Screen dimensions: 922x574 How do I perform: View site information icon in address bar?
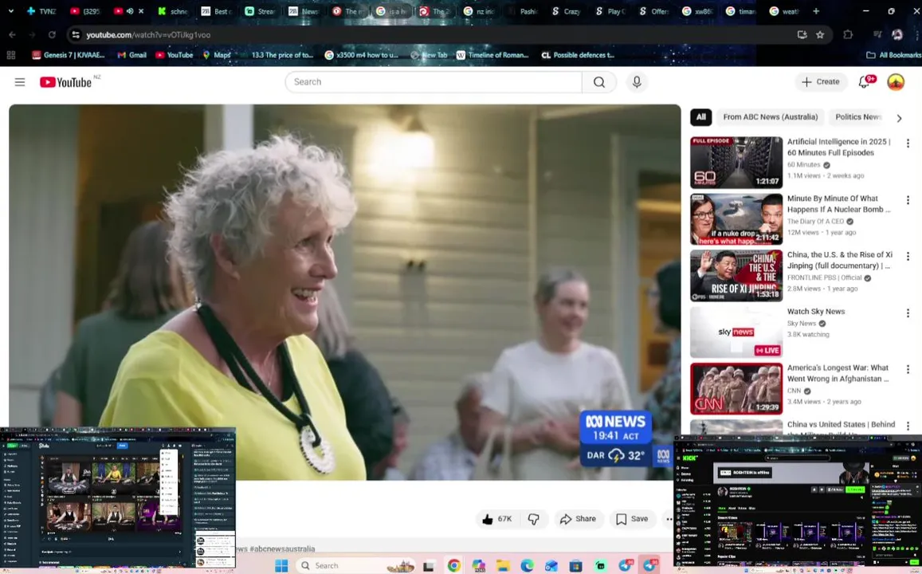point(75,35)
